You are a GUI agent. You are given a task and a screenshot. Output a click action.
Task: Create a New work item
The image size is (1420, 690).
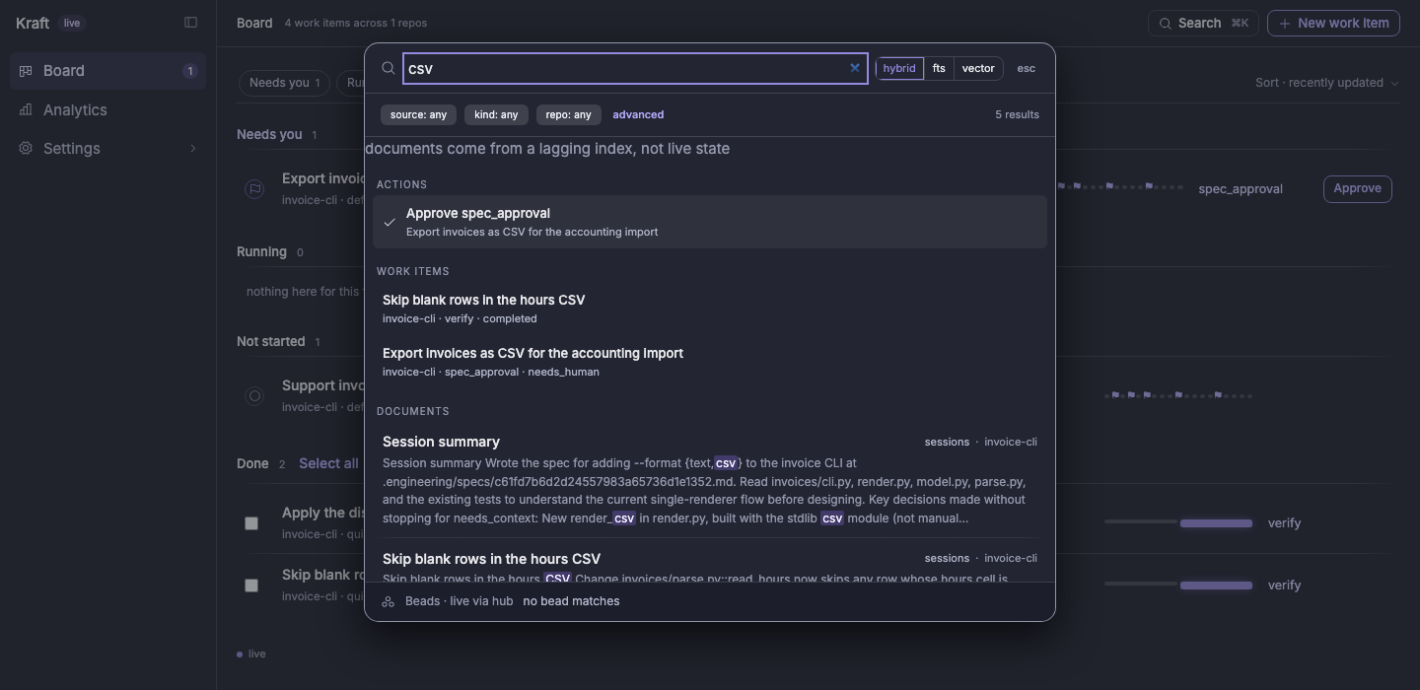pyautogui.click(x=1333, y=23)
